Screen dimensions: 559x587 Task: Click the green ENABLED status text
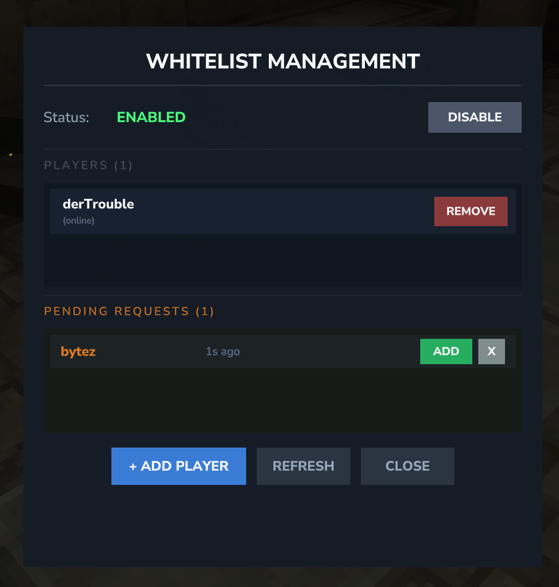(151, 117)
